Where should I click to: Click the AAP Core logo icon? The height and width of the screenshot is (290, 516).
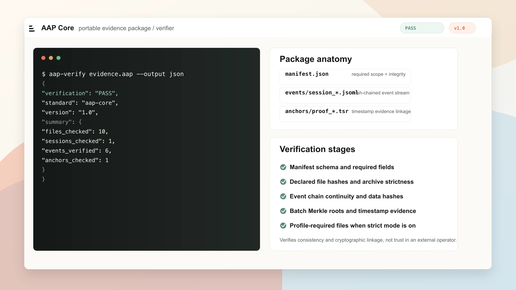32,28
